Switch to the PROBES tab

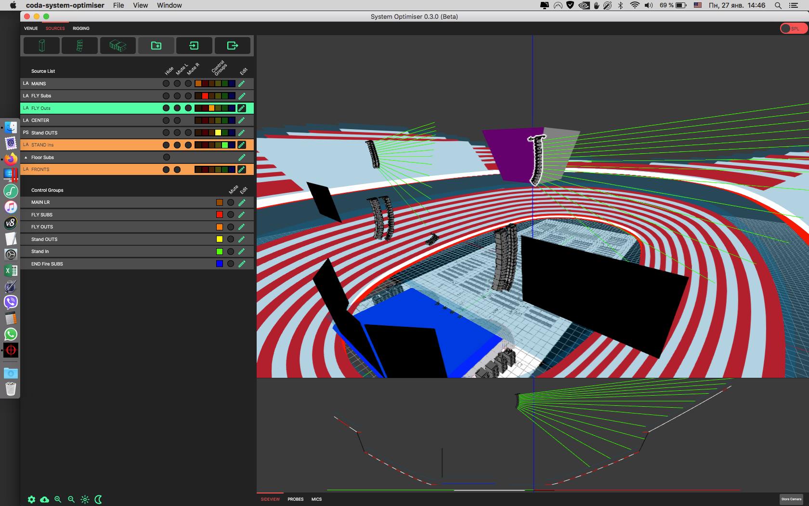coord(295,499)
